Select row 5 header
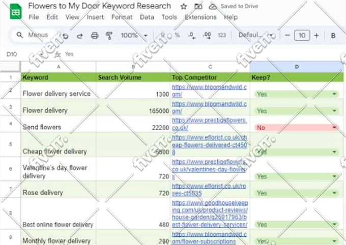The image size is (346, 245). (10, 144)
